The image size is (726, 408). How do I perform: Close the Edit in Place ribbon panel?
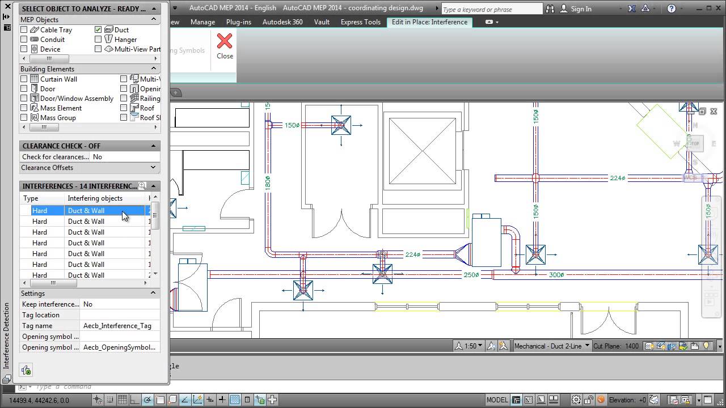point(225,45)
